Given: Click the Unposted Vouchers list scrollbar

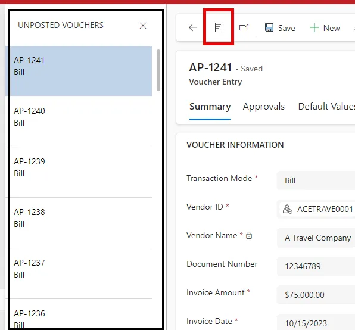Looking at the screenshot, I should point(158,70).
